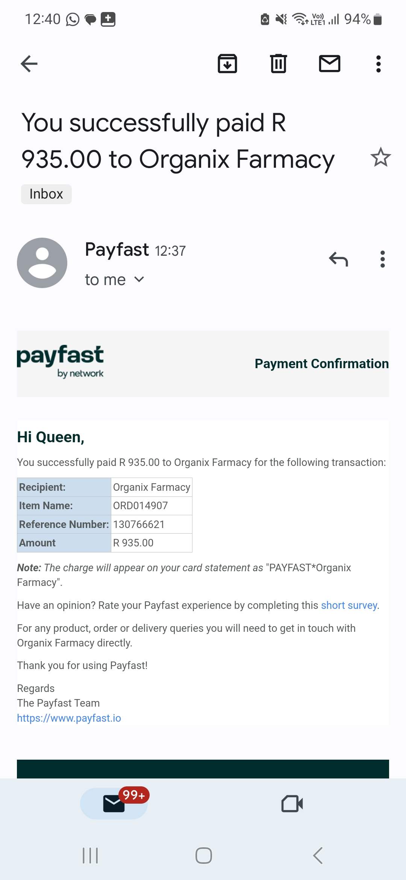The width and height of the screenshot is (406, 880).
Task: Tap the payfast by network logo
Action: (x=60, y=361)
